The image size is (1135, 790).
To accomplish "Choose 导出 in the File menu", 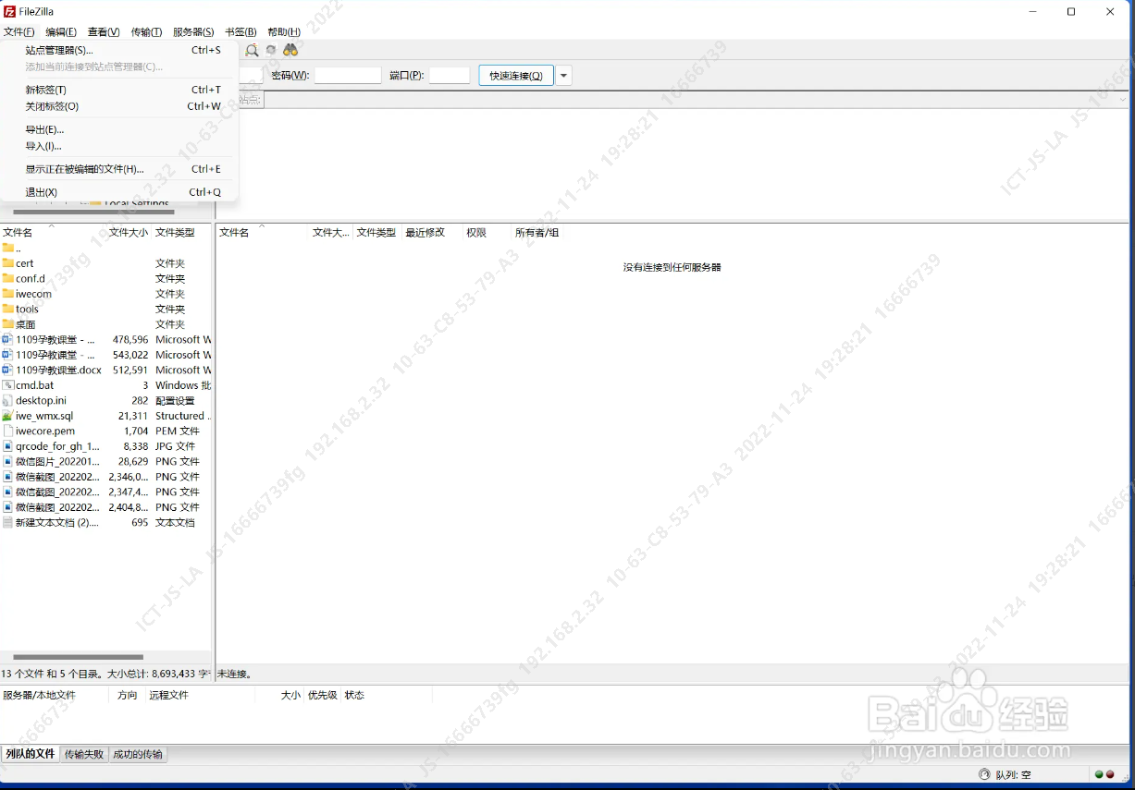I will click(44, 129).
